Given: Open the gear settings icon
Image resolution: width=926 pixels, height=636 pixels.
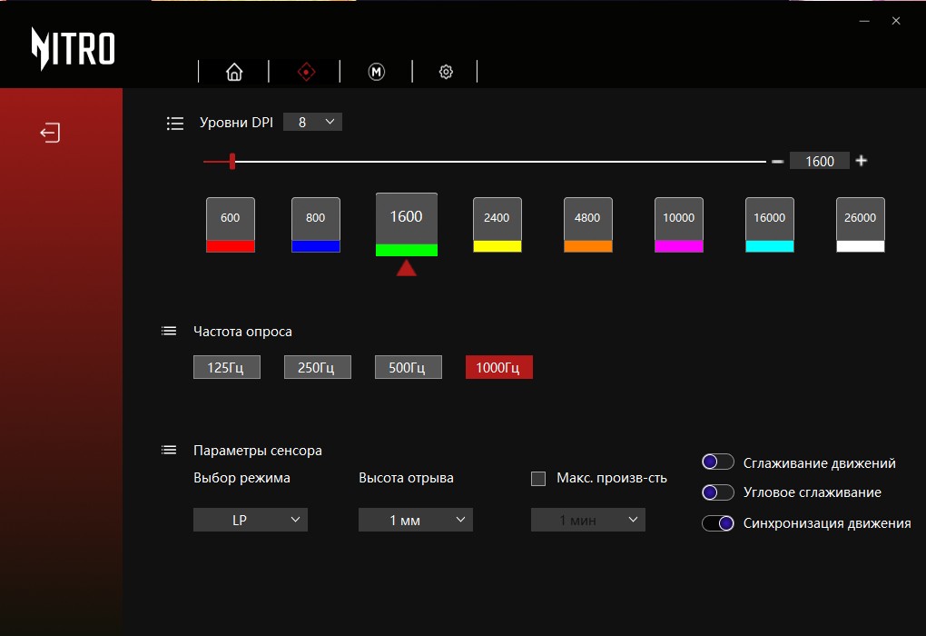Looking at the screenshot, I should [446, 72].
